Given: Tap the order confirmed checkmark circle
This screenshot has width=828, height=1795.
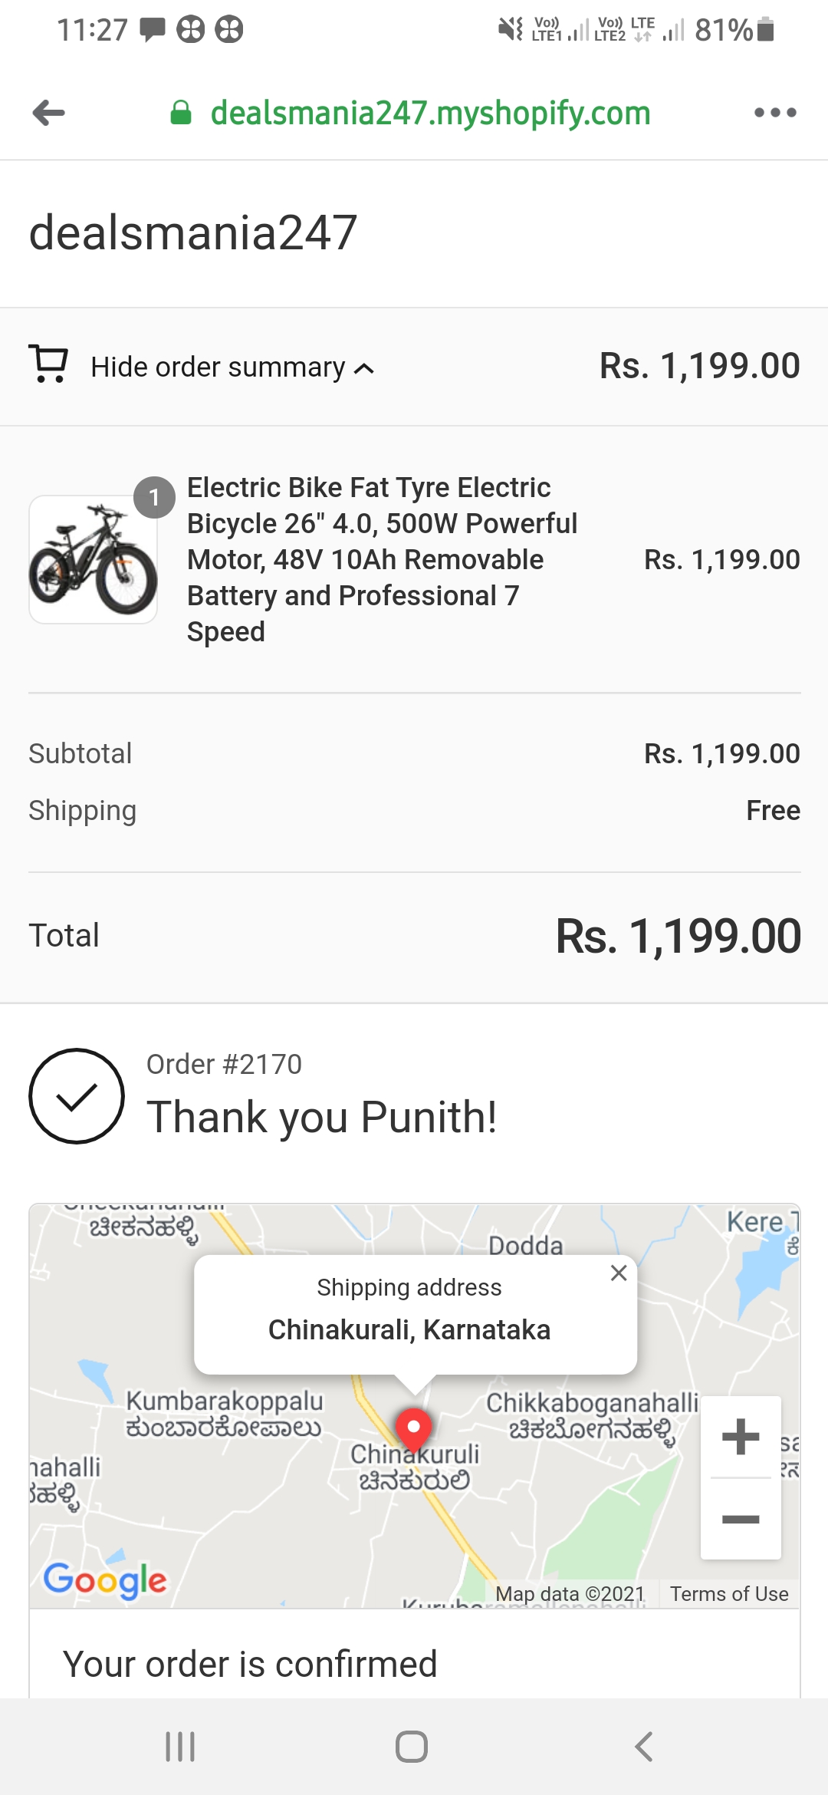Looking at the screenshot, I should click(77, 1096).
